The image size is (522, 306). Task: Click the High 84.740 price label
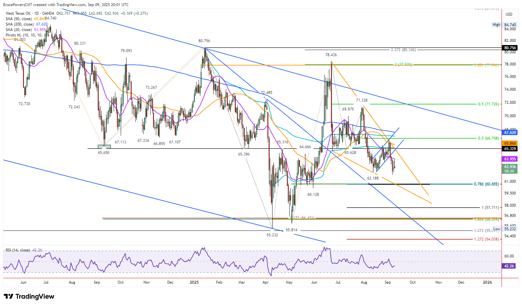504,25
